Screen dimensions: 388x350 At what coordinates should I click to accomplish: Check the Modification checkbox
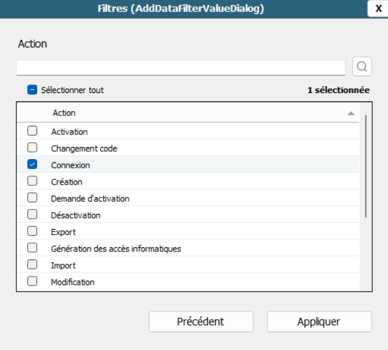tap(32, 281)
